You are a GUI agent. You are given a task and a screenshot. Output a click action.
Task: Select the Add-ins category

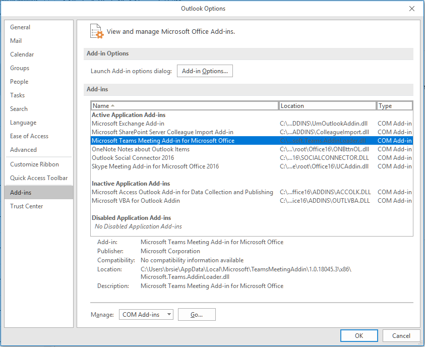[39, 193]
